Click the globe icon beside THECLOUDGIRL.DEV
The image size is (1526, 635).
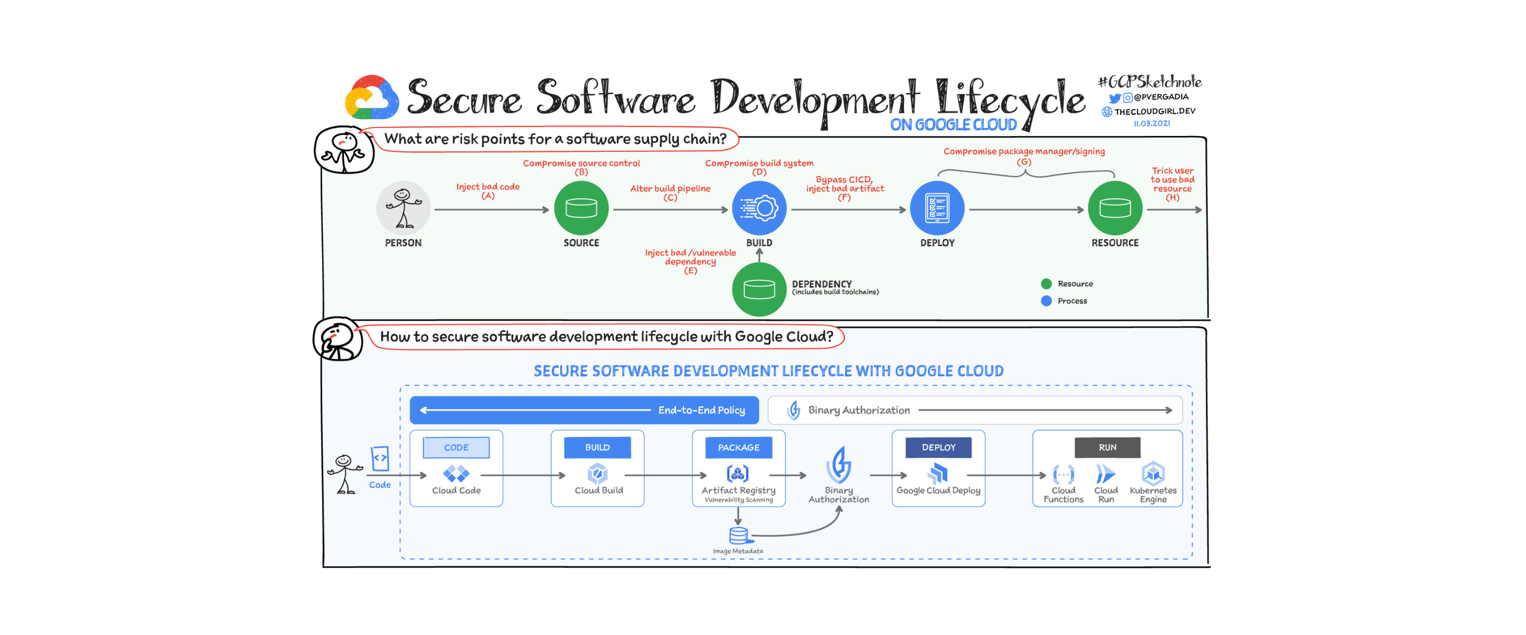click(x=1106, y=111)
